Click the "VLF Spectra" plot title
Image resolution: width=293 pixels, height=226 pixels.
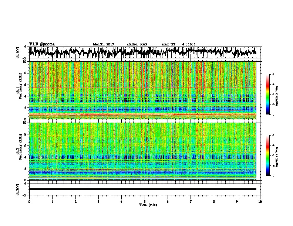[42, 44]
